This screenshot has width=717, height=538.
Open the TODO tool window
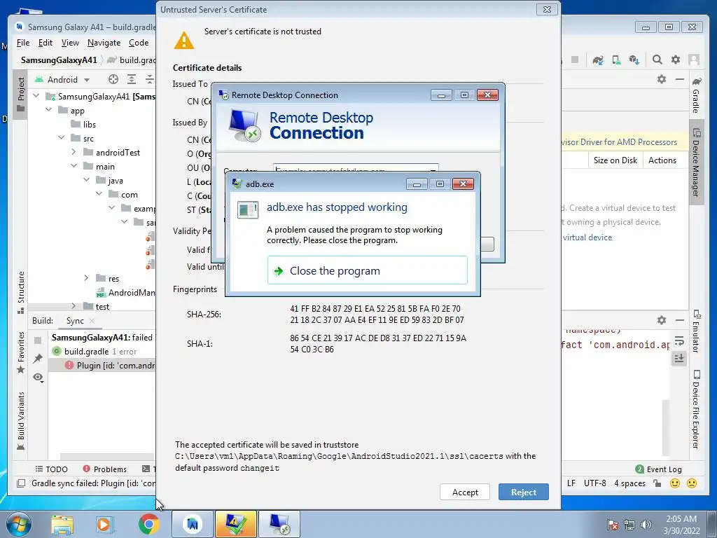pos(52,469)
